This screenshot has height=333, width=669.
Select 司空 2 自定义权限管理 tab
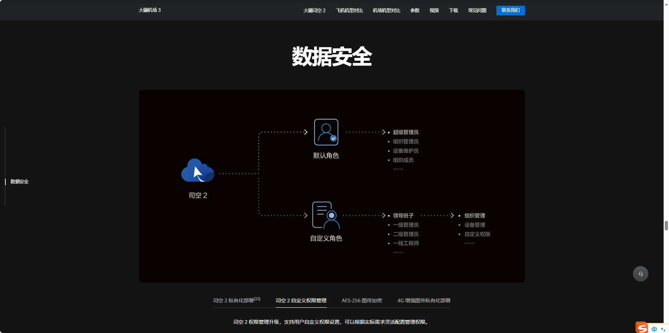(301, 300)
